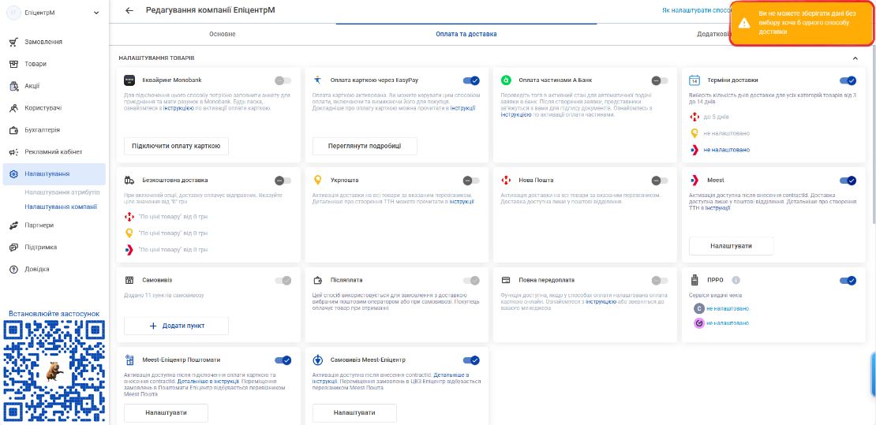The width and height of the screenshot is (876, 425).
Task: Switch off the Терміни доставки toggle
Action: [848, 80]
